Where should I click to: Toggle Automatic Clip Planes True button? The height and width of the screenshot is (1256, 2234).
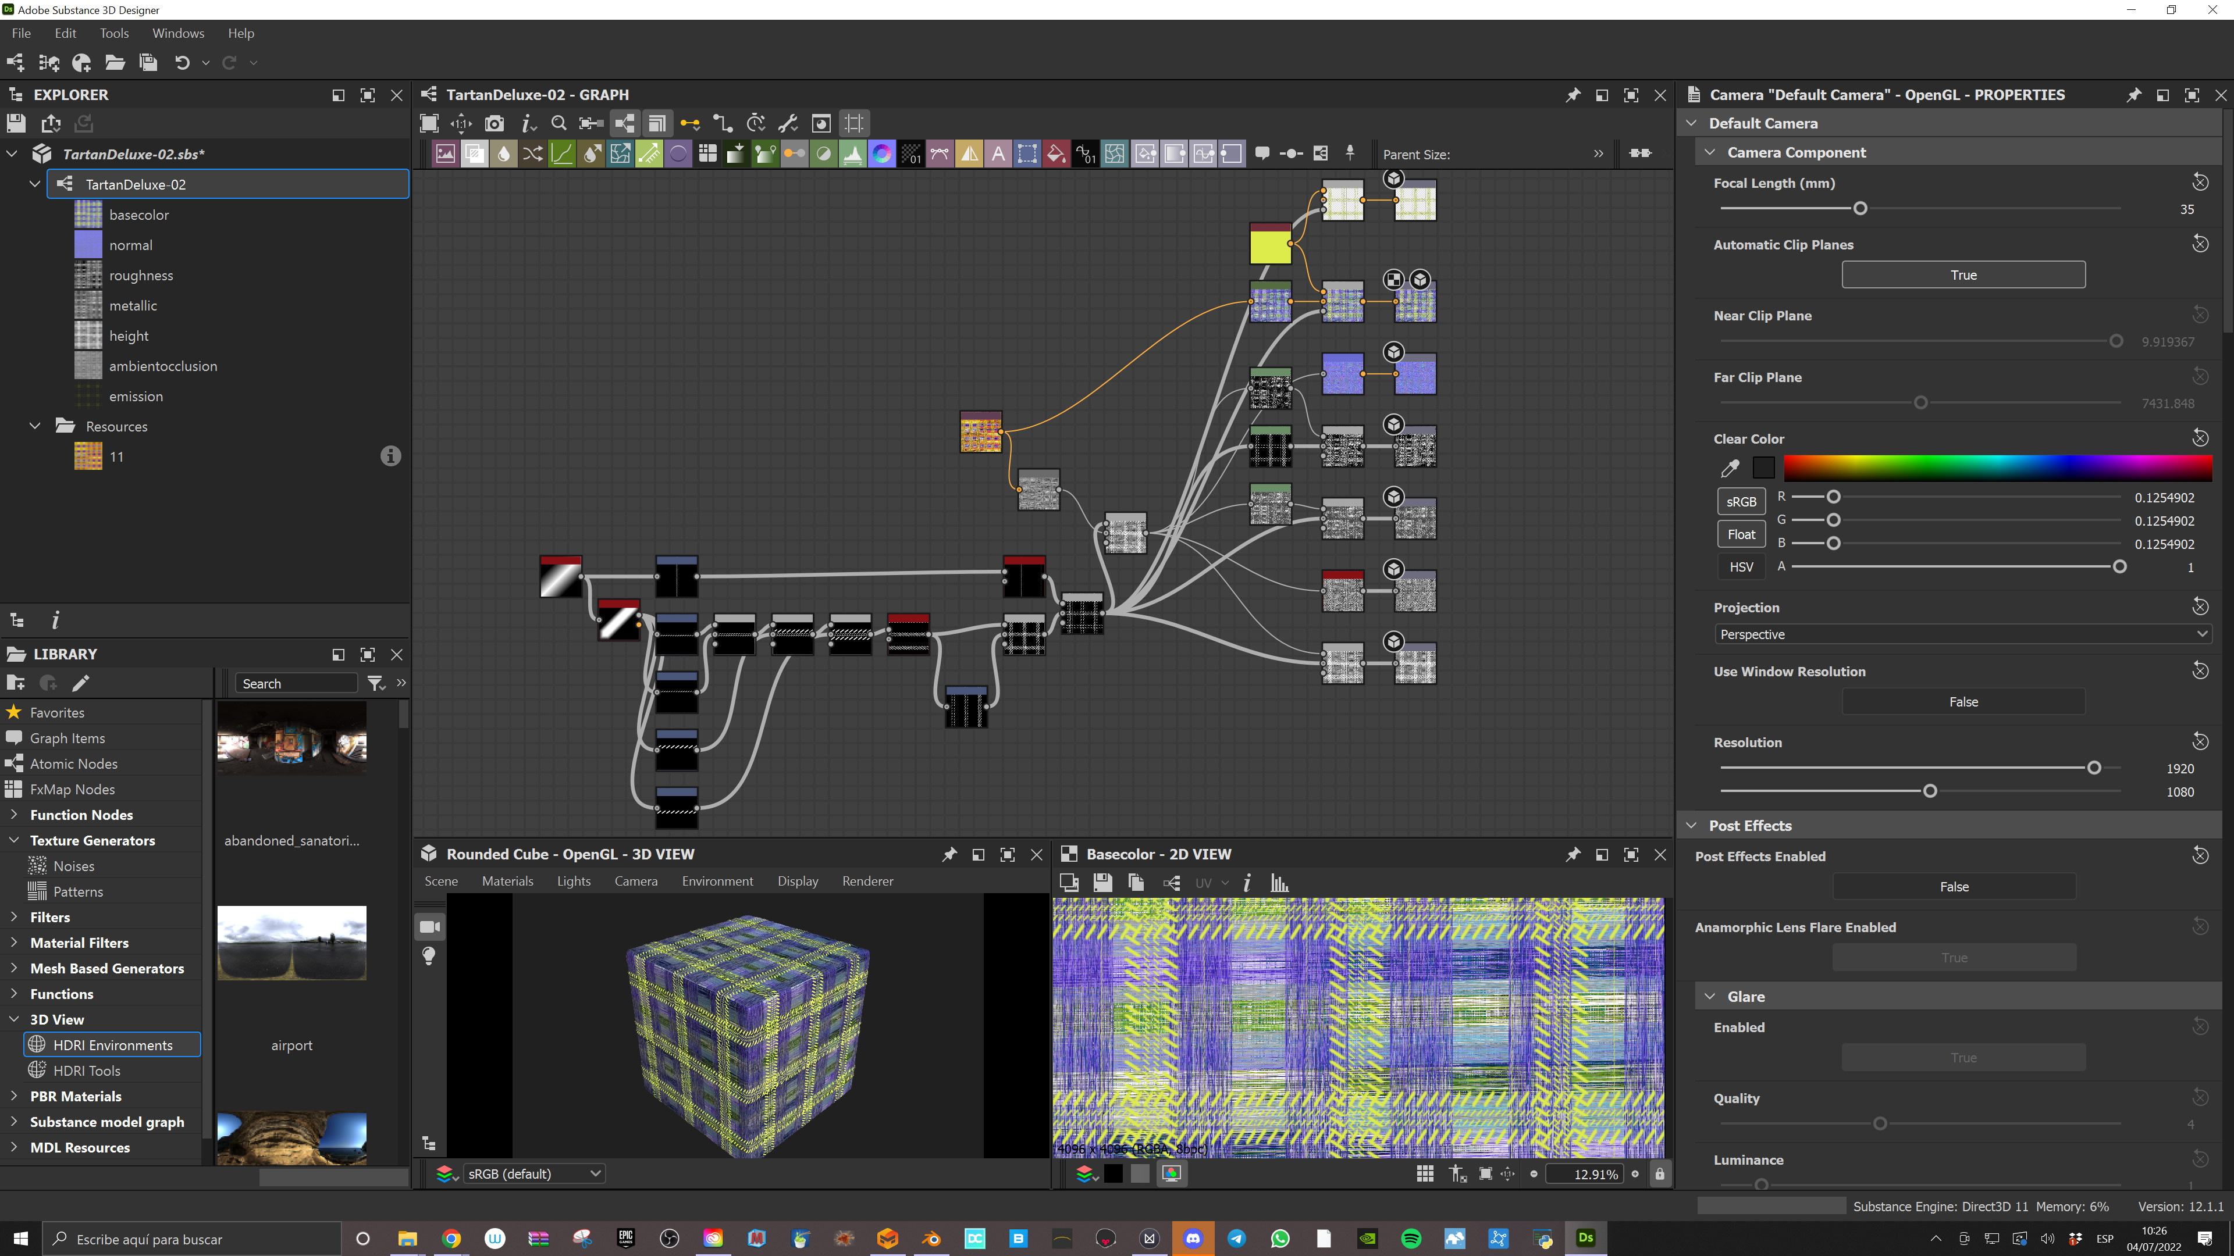(x=1962, y=275)
